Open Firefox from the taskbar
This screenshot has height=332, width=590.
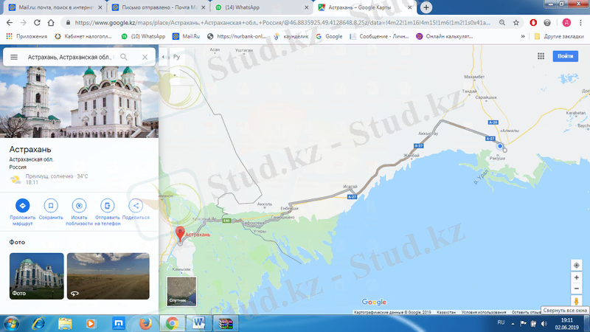(x=145, y=323)
